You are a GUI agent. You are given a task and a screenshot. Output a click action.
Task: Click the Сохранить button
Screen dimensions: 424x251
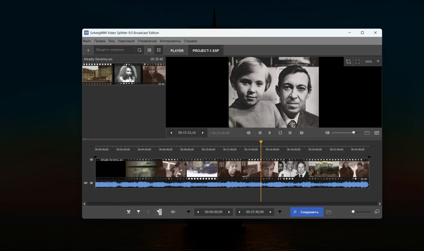coord(307,212)
